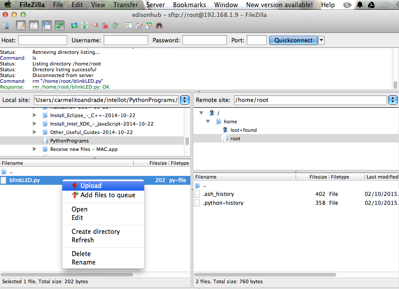
Task: Choose Delete from context menu
Action: (x=103, y=253)
